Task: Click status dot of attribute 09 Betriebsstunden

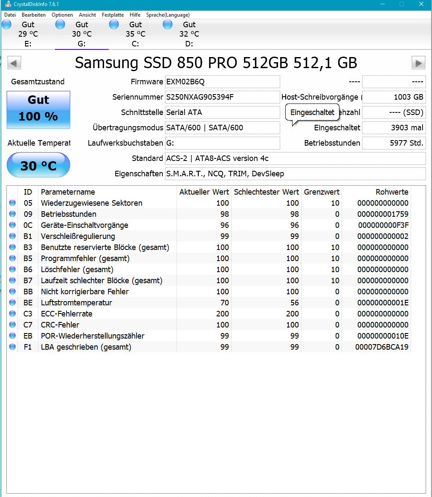Action: coord(12,214)
